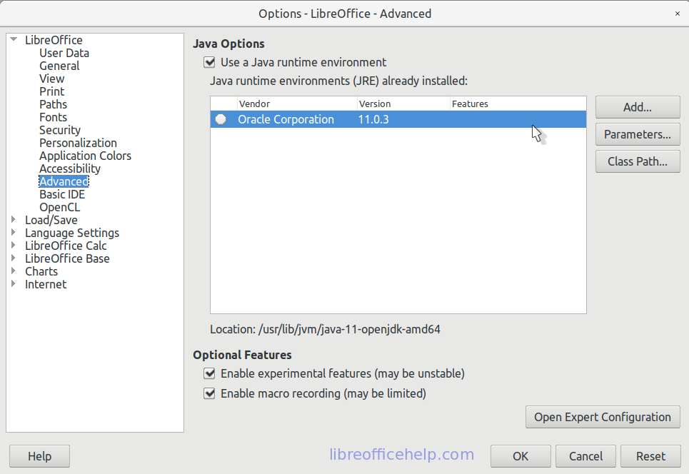The image size is (689, 474).
Task: Confirm settings with OK
Action: (520, 456)
